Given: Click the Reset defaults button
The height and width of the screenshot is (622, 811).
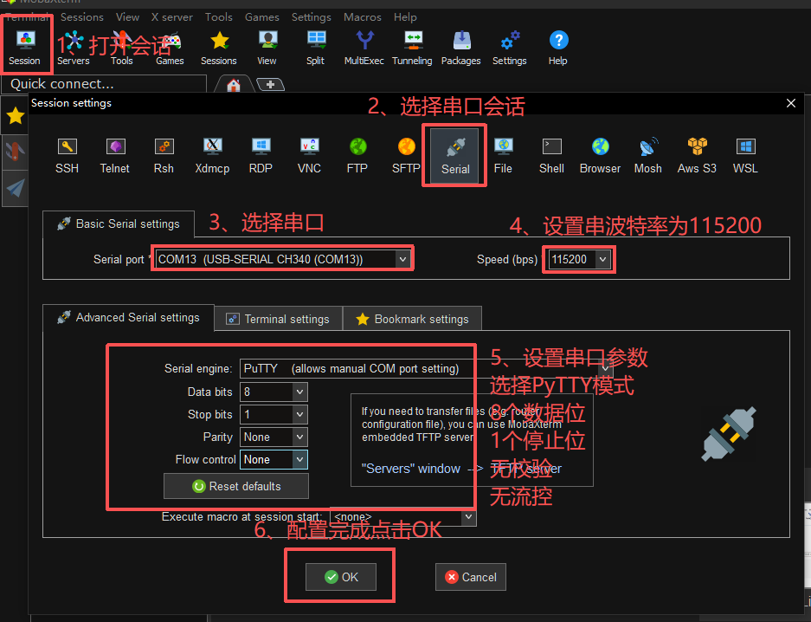Looking at the screenshot, I should pyautogui.click(x=235, y=486).
